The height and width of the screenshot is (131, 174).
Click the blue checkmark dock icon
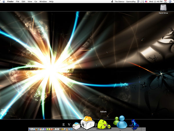tap(69, 129)
